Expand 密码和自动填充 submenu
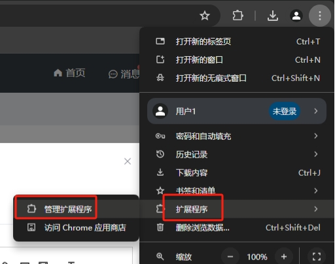The height and width of the screenshot is (264, 335). [x=238, y=136]
